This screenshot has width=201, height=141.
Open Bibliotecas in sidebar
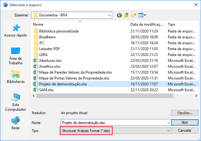tap(16, 77)
